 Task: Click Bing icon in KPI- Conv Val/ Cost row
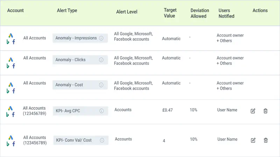8,144
